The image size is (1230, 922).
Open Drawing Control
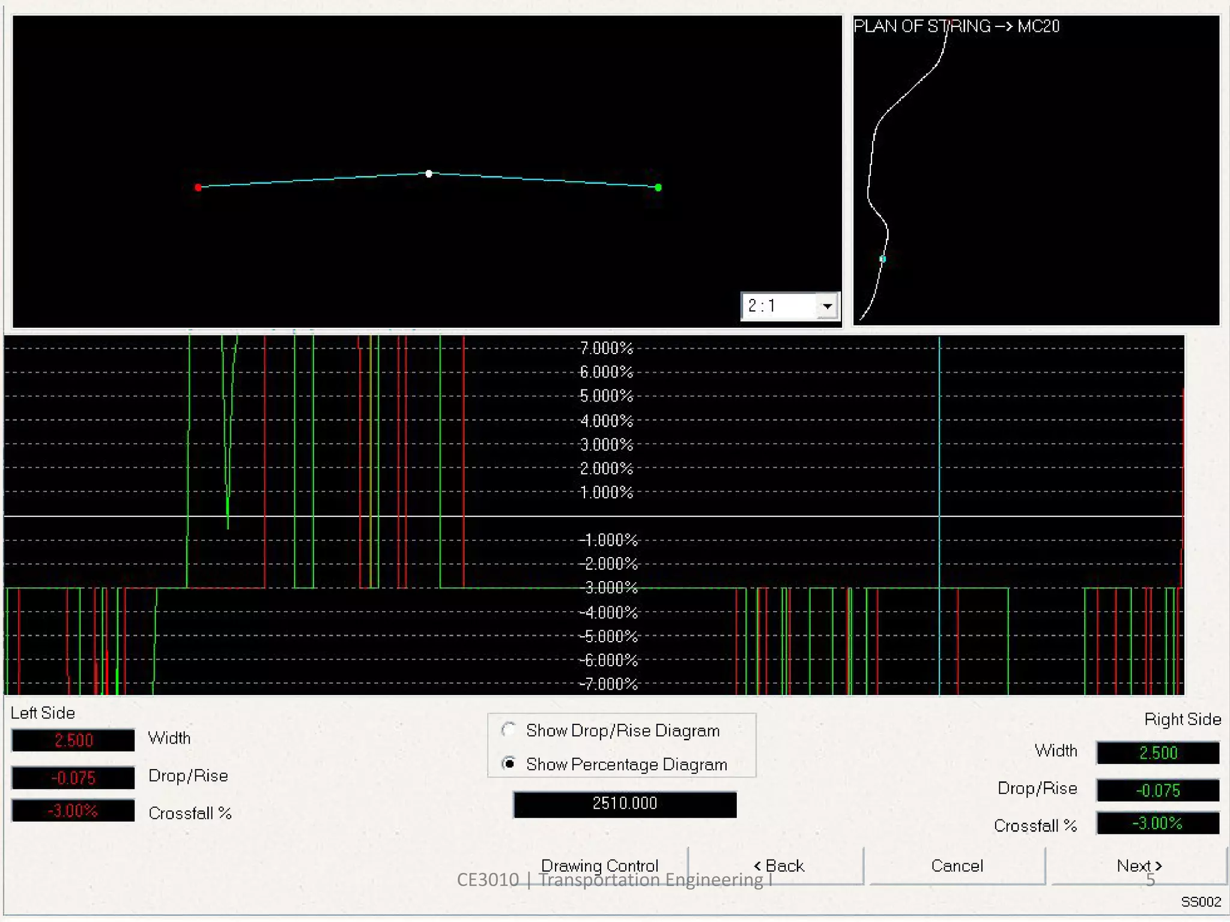tap(599, 866)
